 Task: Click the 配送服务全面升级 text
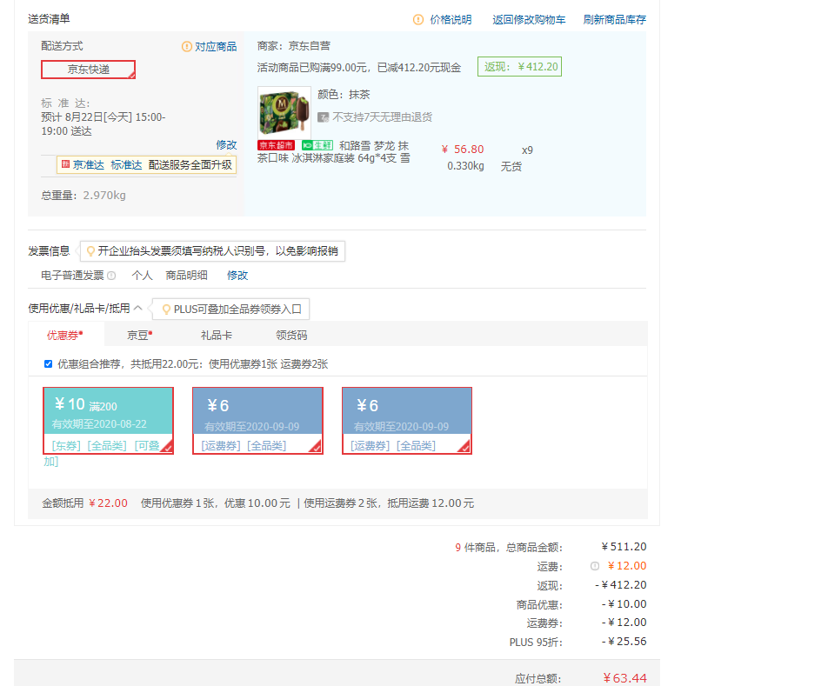[190, 164]
